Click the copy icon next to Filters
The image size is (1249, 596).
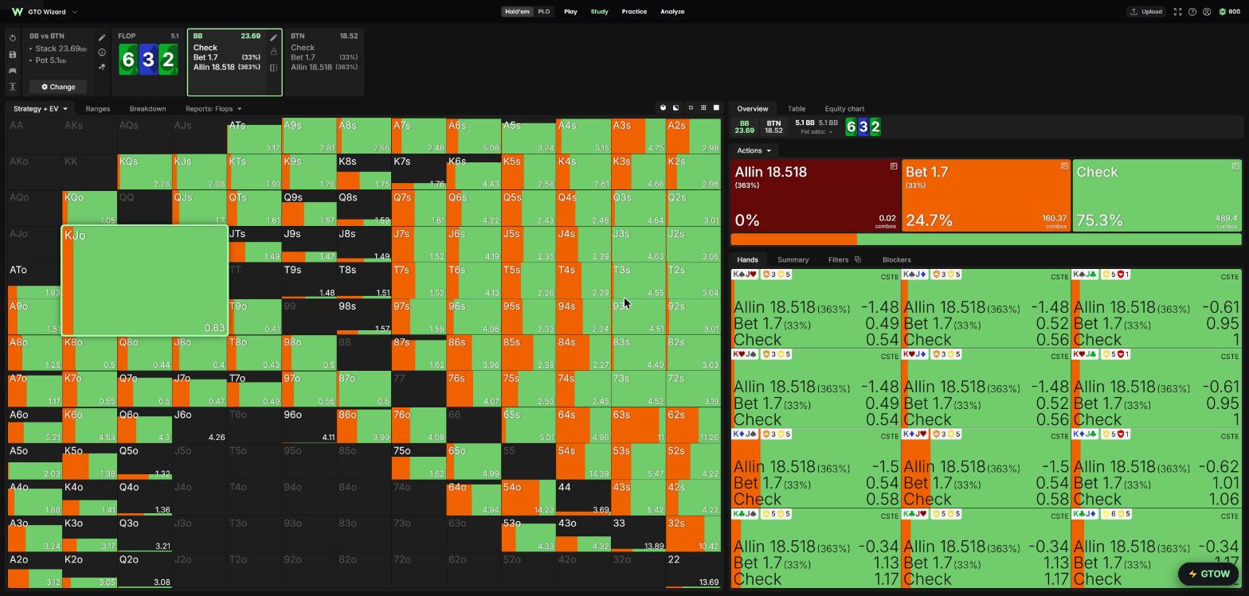click(857, 259)
